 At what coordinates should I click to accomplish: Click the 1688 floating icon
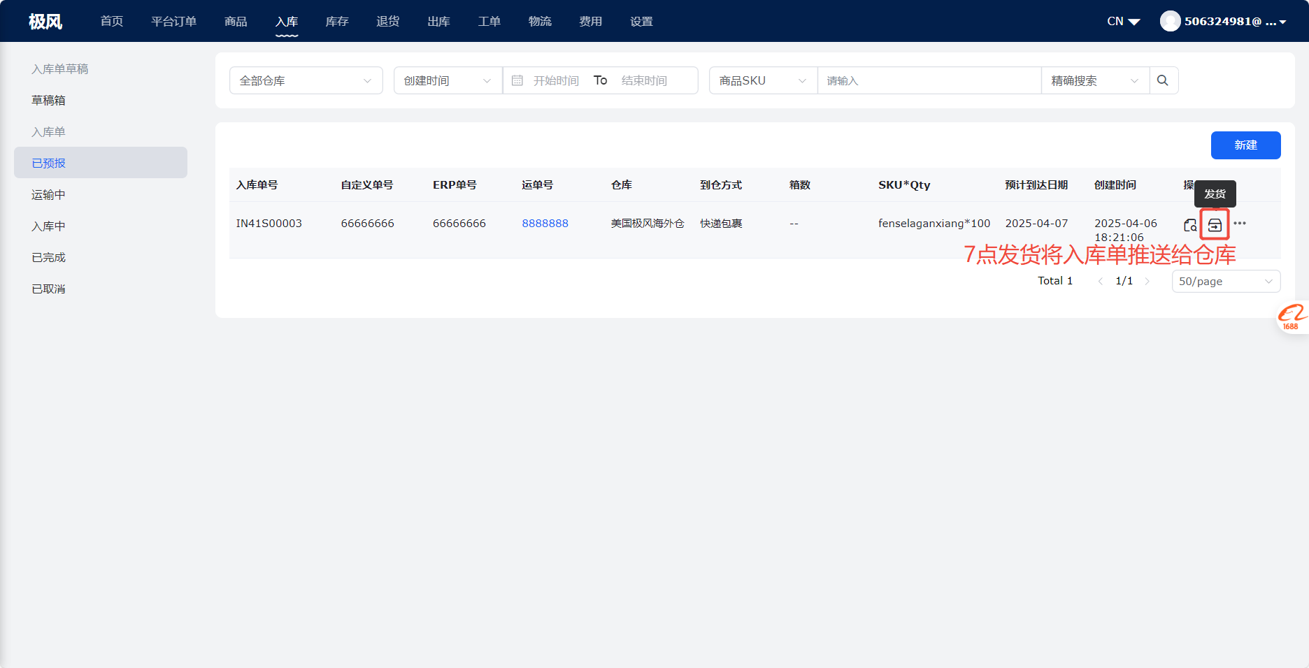click(x=1292, y=317)
